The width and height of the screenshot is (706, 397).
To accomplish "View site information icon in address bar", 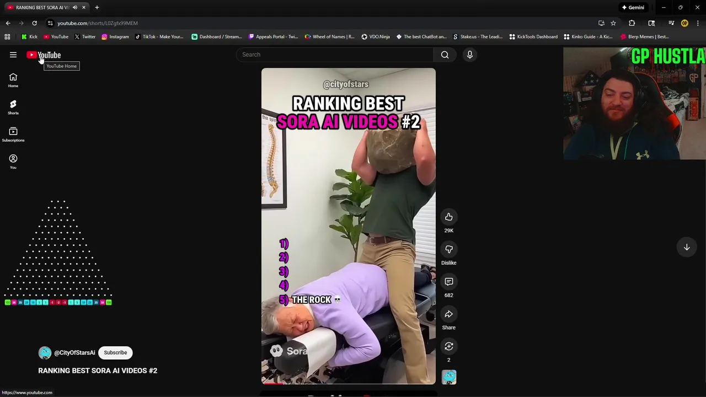I will [50, 23].
